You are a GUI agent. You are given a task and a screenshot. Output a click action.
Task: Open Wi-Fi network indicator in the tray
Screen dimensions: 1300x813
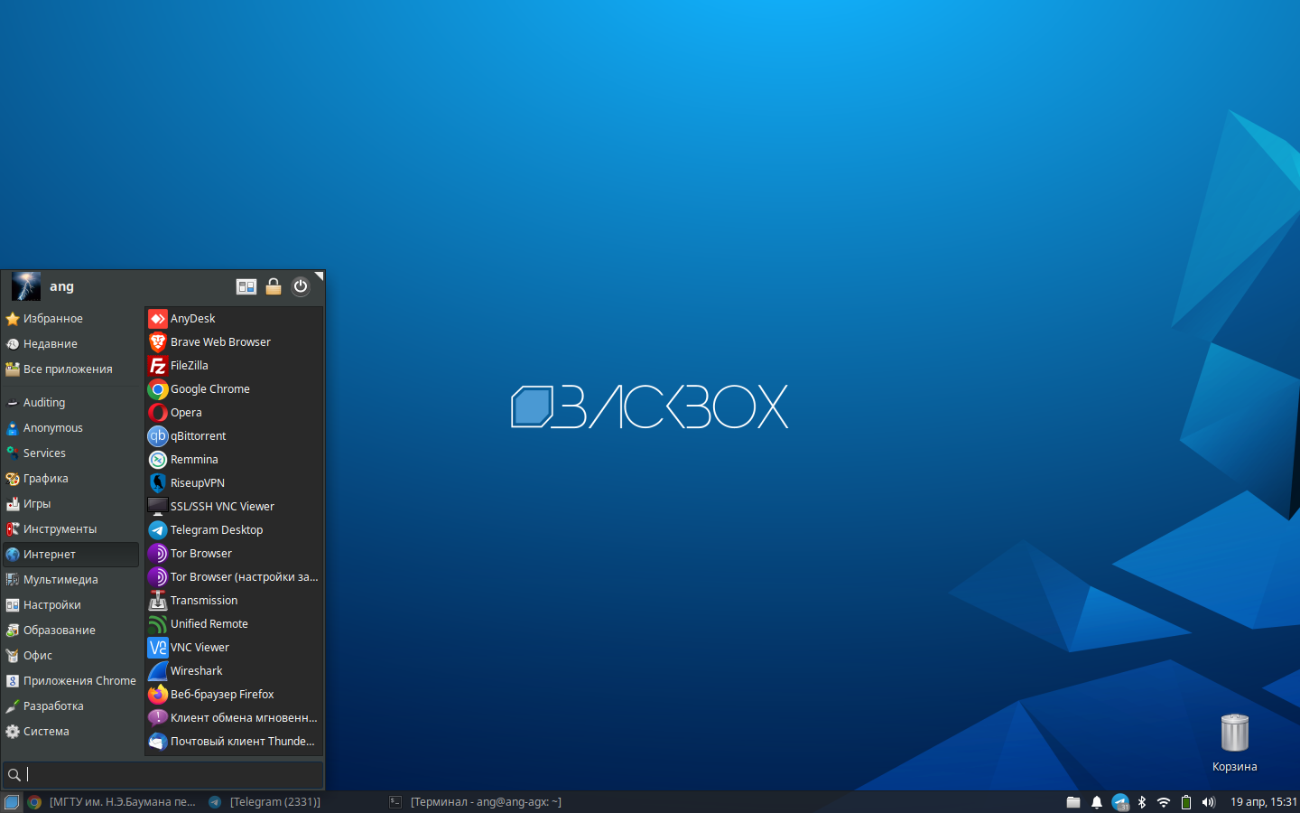(1164, 802)
